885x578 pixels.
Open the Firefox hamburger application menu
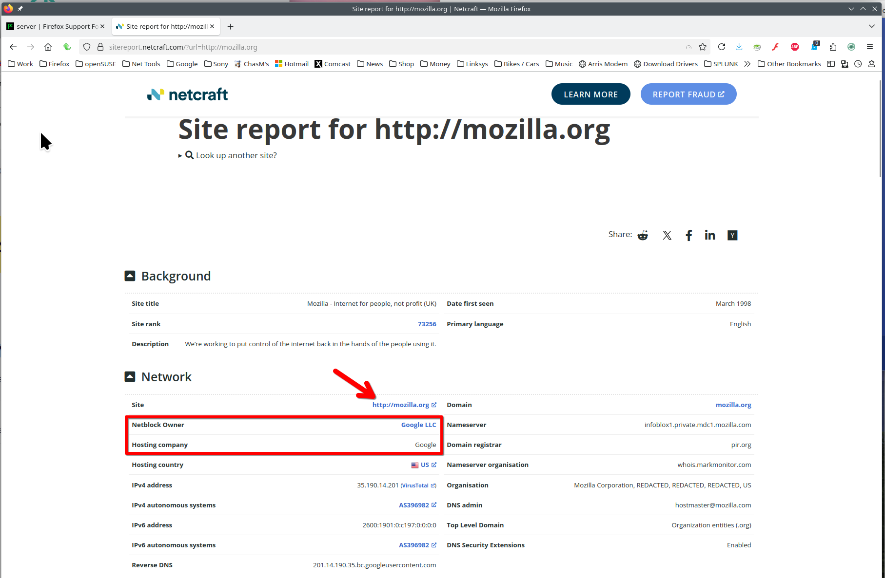[870, 47]
